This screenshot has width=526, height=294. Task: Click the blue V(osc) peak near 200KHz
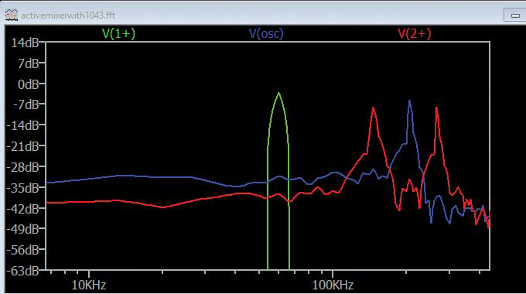point(409,101)
